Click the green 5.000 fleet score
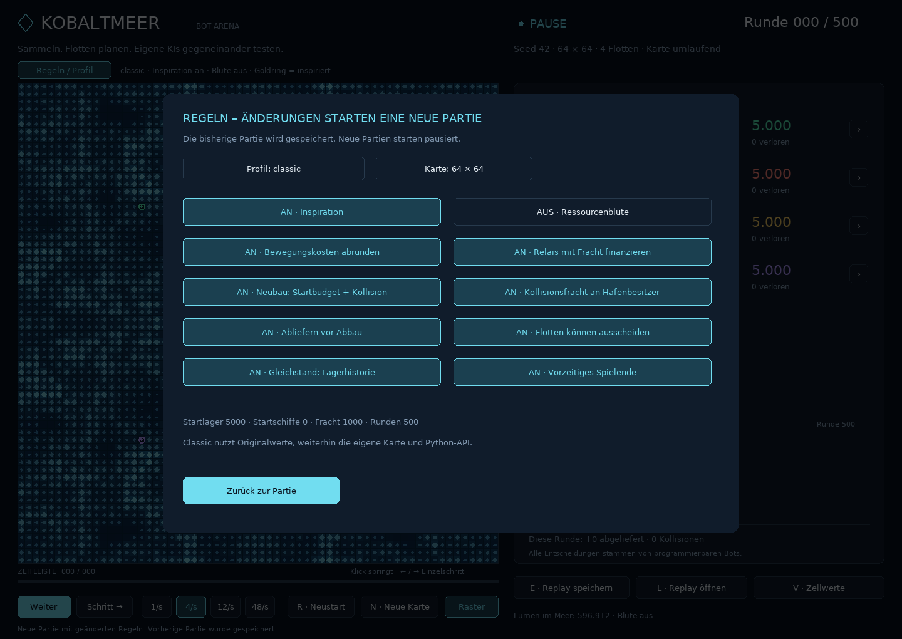Screen dimensions: 902x639 (771, 125)
